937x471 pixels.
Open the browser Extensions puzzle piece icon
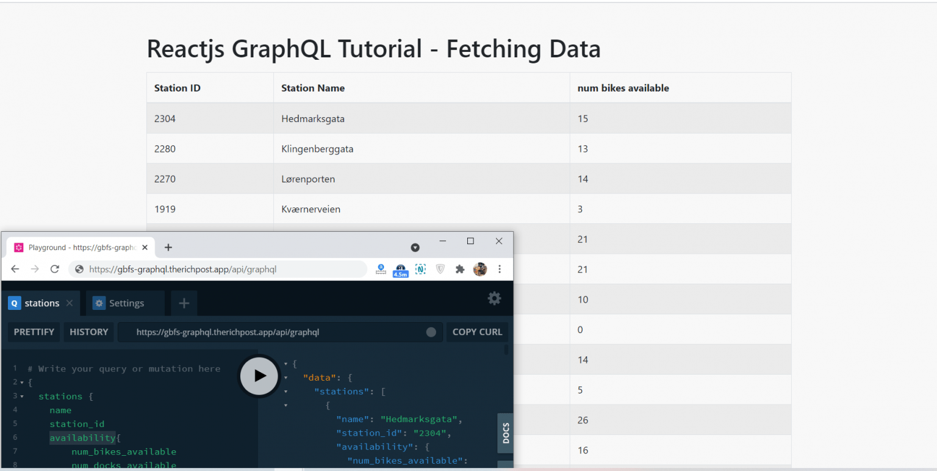pyautogui.click(x=460, y=269)
